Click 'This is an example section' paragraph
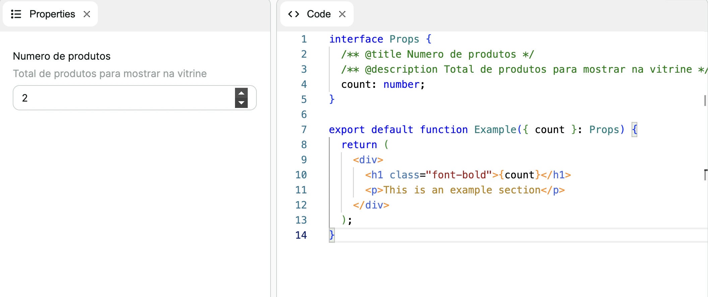Viewport: 708px width, 297px height. pos(465,190)
